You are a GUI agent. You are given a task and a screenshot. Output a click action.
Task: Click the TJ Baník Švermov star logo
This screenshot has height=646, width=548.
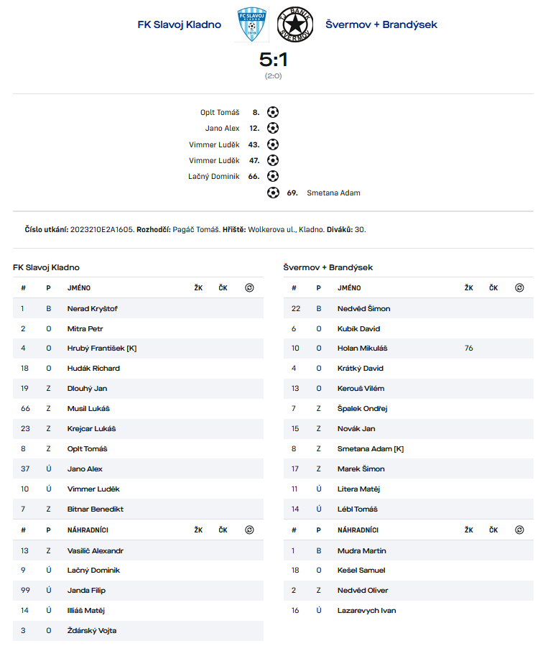coord(295,24)
